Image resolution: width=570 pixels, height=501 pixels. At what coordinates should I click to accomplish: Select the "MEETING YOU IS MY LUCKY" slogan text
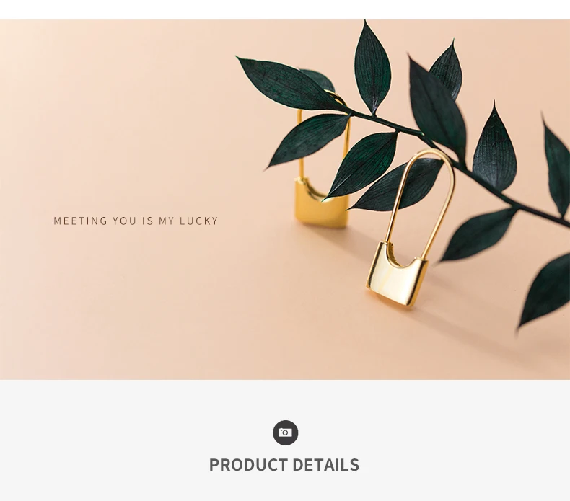pyautogui.click(x=136, y=221)
